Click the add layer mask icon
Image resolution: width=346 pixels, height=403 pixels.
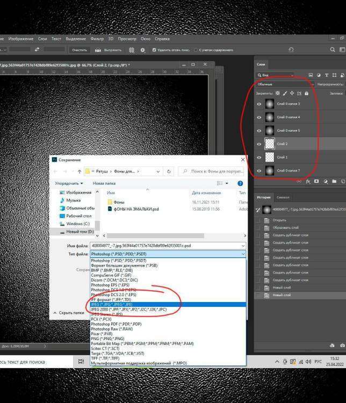coord(317,182)
